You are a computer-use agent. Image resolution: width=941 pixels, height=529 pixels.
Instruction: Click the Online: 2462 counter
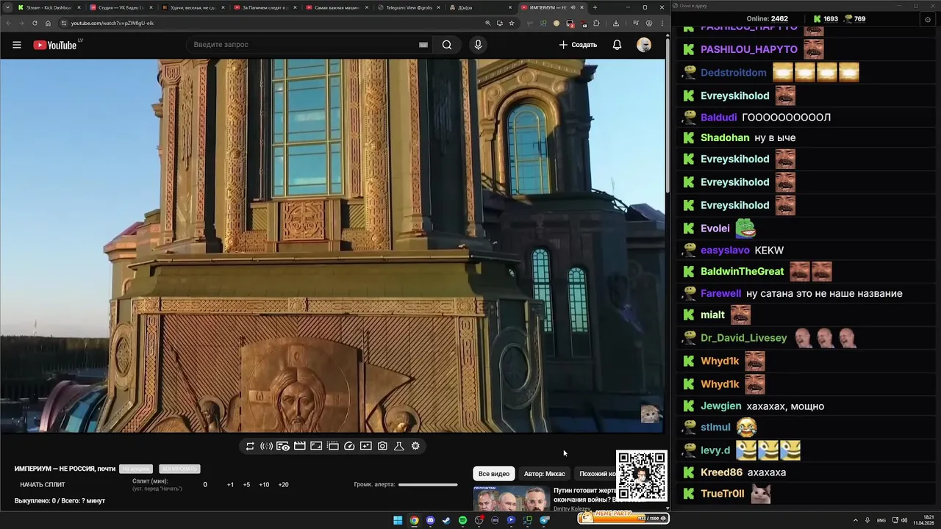[x=767, y=19]
